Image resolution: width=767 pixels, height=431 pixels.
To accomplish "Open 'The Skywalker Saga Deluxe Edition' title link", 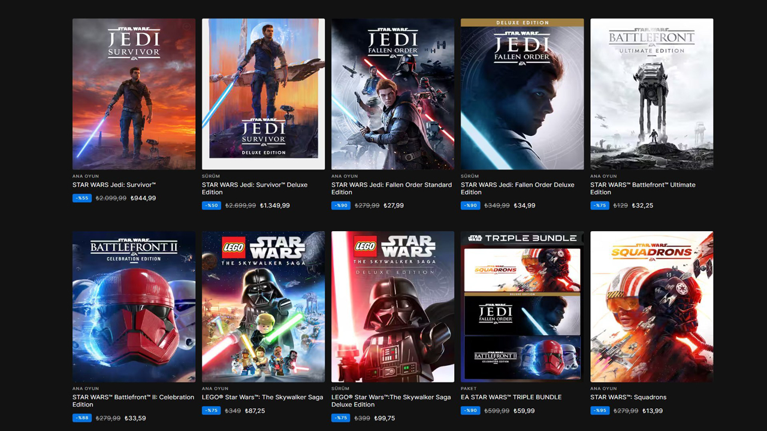I will (x=391, y=401).
